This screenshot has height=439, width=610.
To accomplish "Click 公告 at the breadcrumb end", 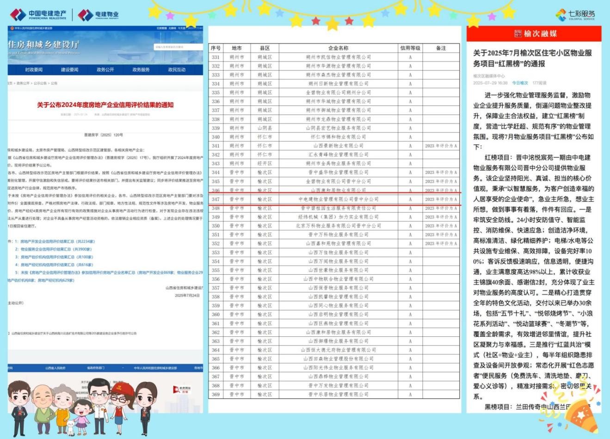I will [x=54, y=83].
